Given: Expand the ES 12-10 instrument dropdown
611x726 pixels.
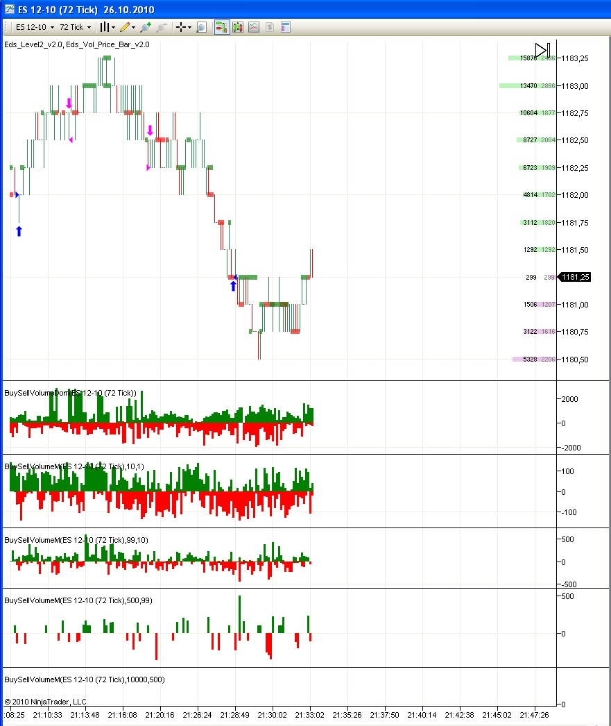Looking at the screenshot, I should tap(35, 27).
